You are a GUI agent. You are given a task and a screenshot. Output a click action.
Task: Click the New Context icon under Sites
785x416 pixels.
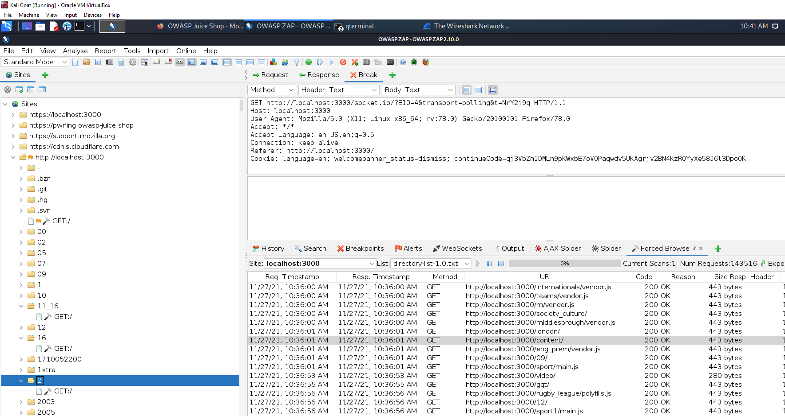click(x=19, y=89)
